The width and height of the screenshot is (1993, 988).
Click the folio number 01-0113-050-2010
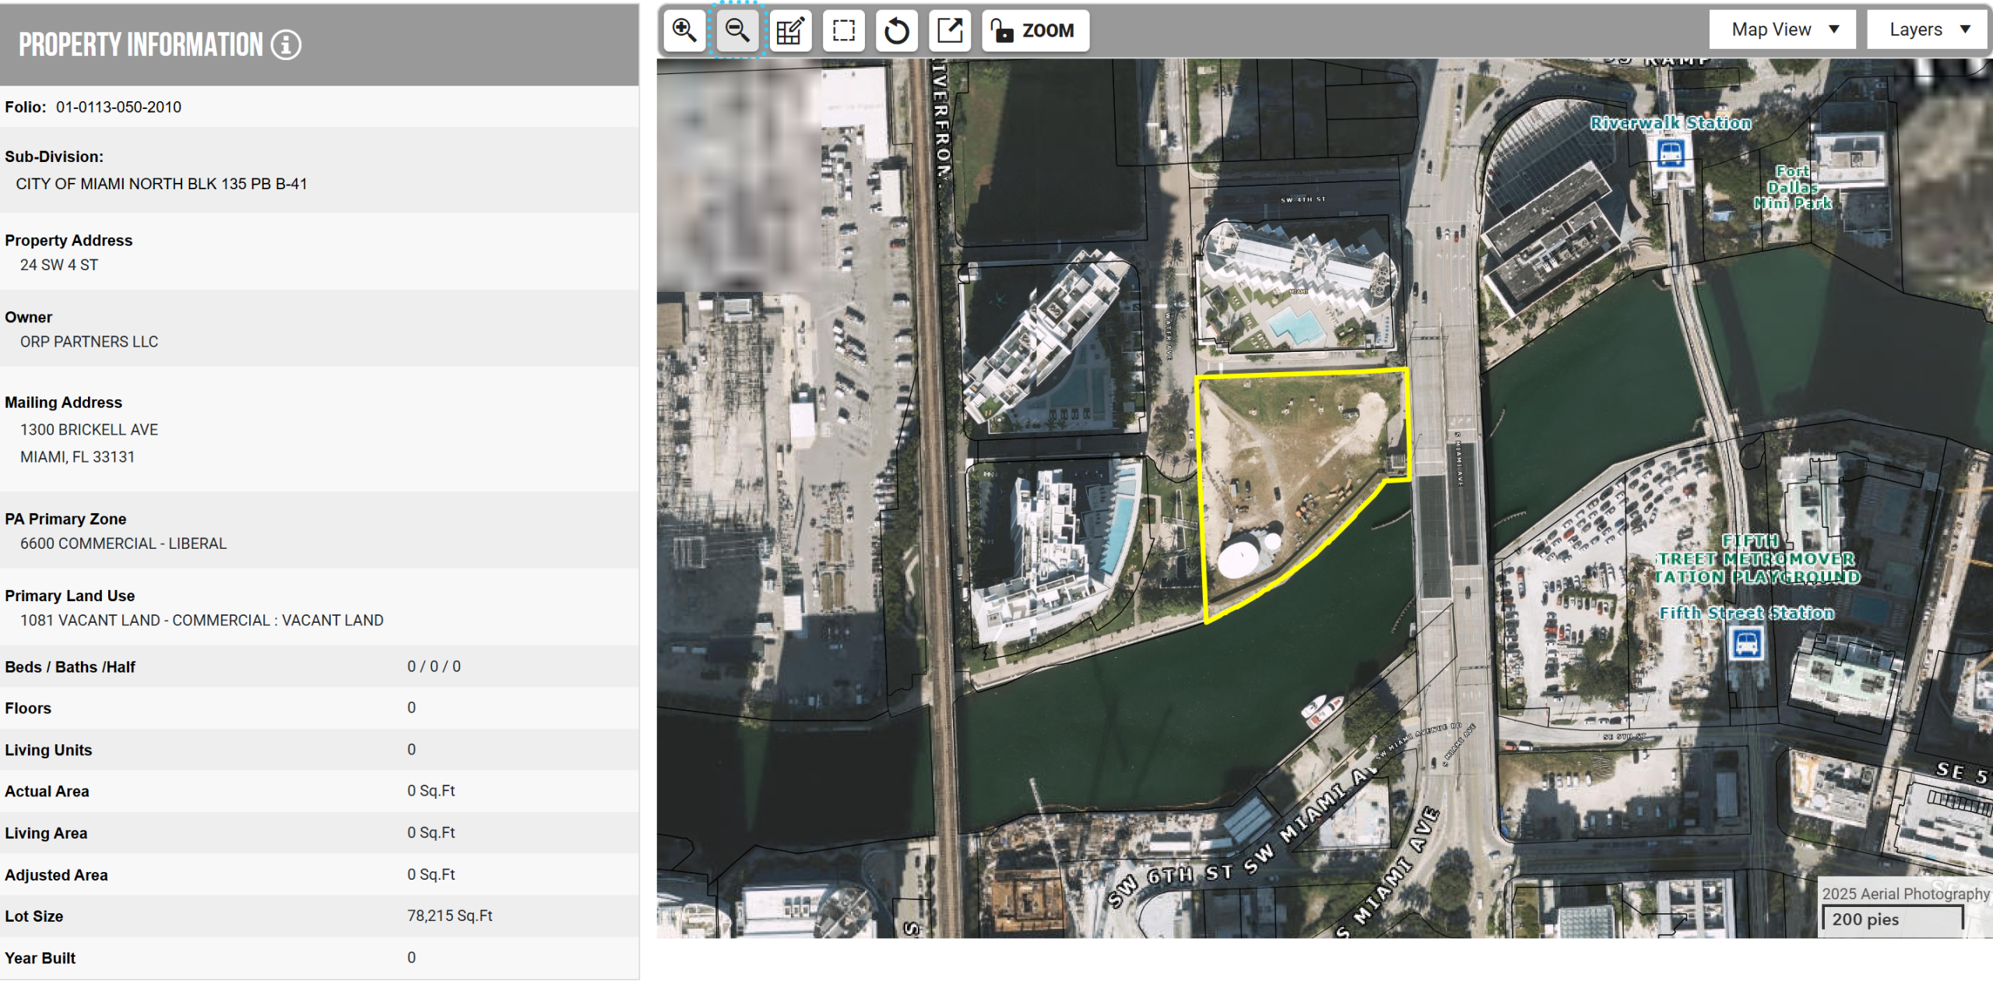(x=118, y=107)
